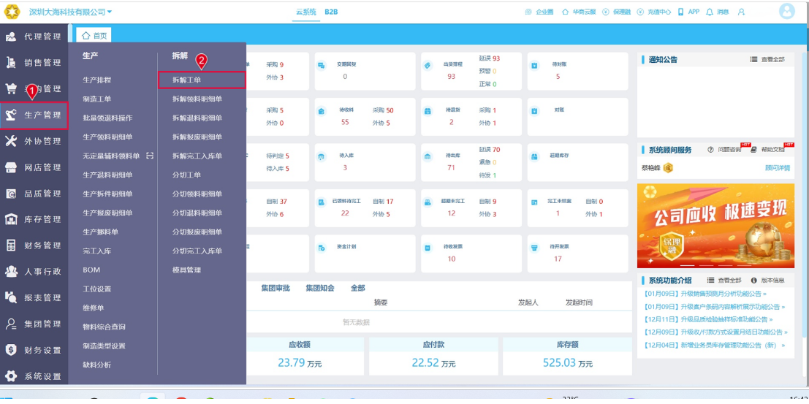The width and height of the screenshot is (809, 404).
Task: Click the 版本信息 info icon
Action: click(x=754, y=280)
